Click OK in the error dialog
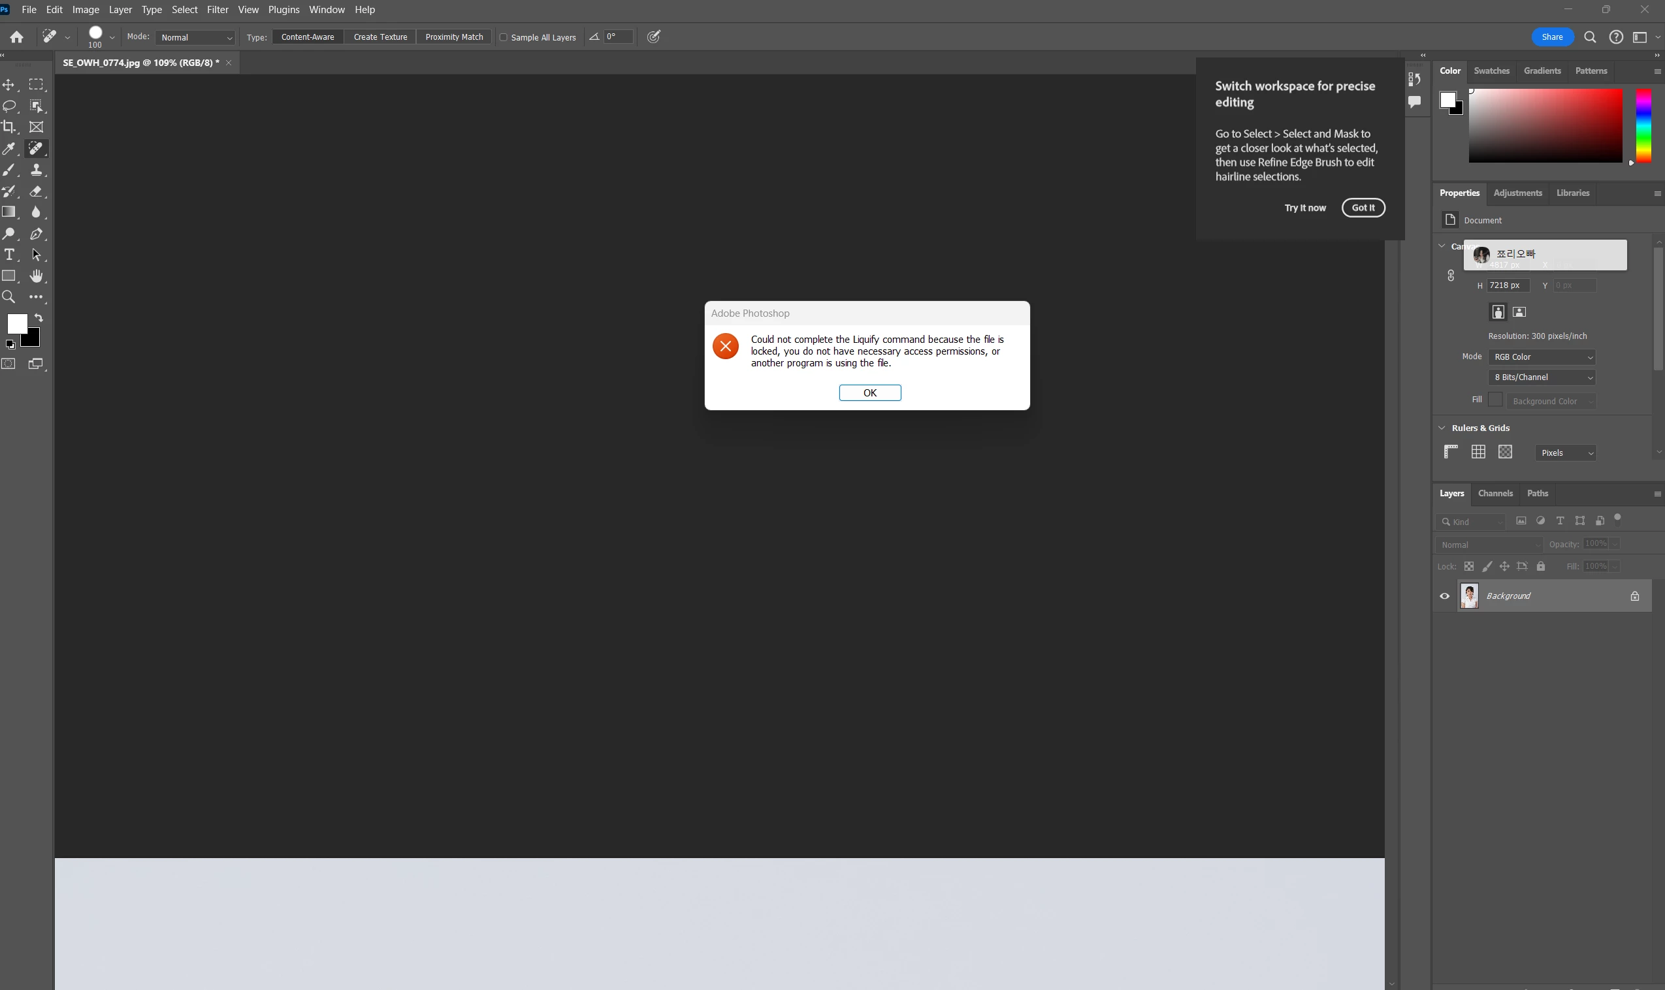The image size is (1665, 990). 870,392
